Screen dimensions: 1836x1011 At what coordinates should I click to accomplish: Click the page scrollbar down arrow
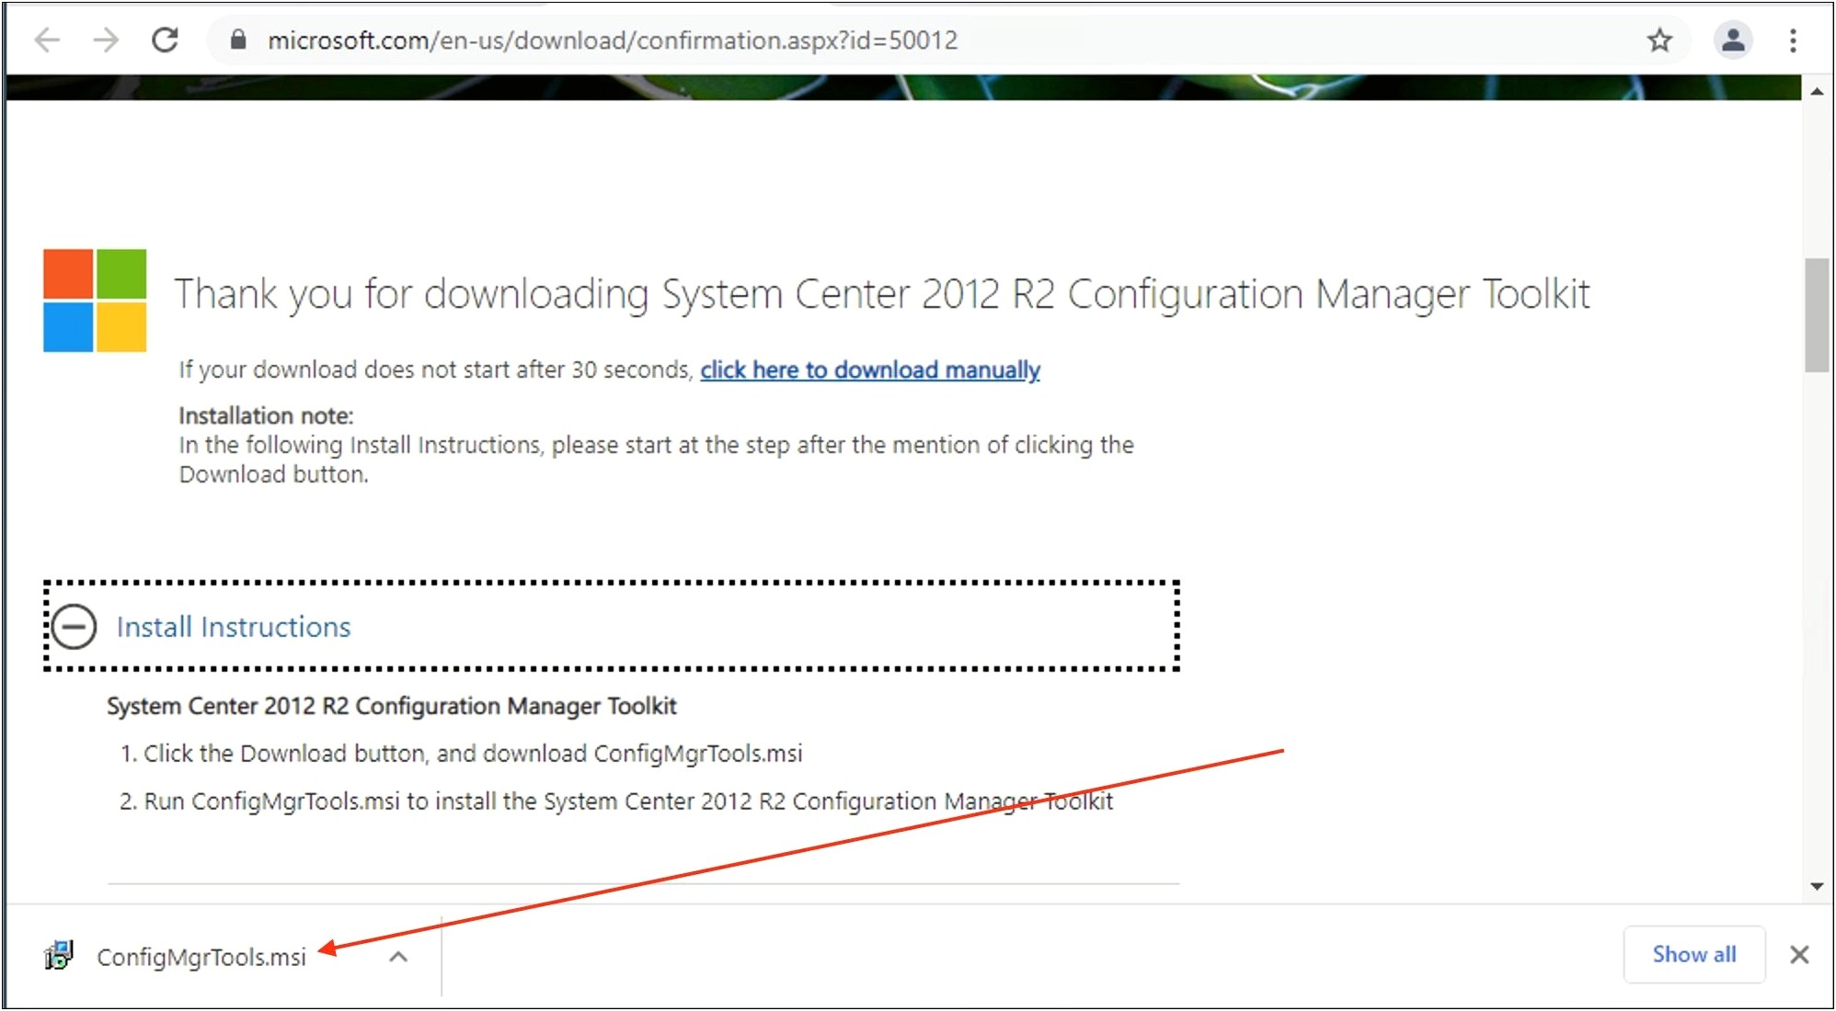tap(1817, 887)
